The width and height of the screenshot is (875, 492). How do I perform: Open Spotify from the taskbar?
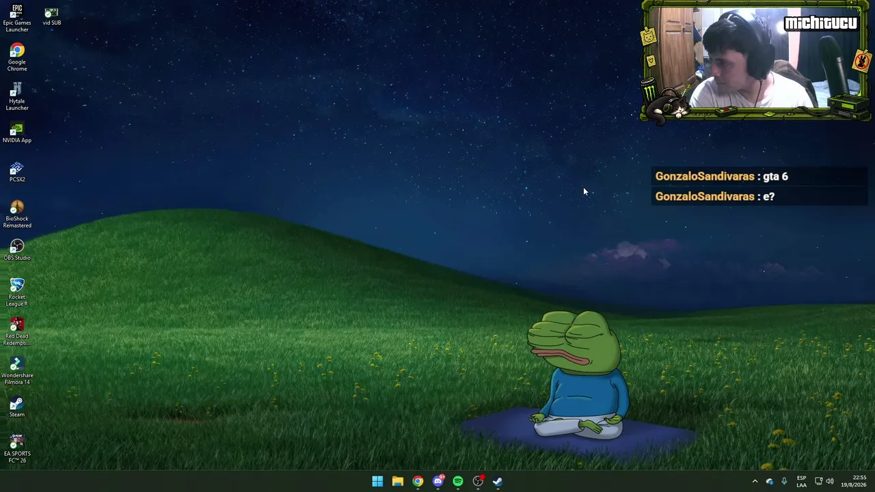click(458, 481)
